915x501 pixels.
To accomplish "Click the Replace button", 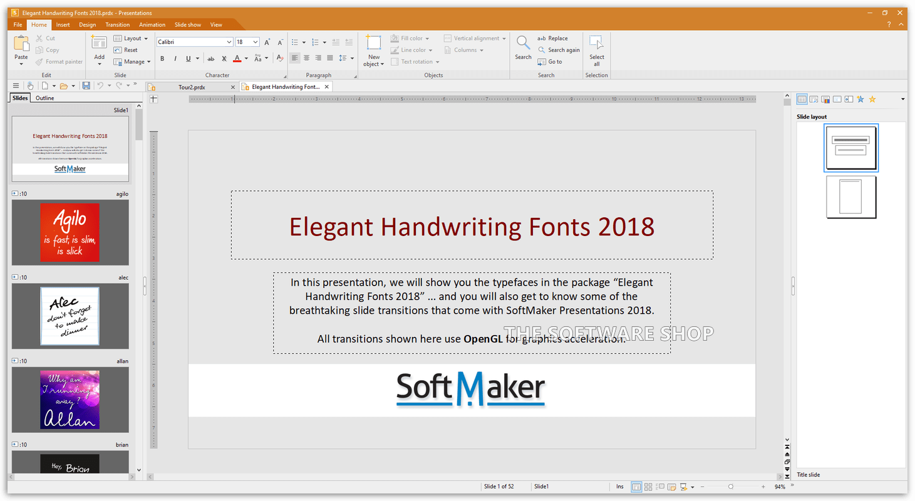I will click(x=552, y=38).
